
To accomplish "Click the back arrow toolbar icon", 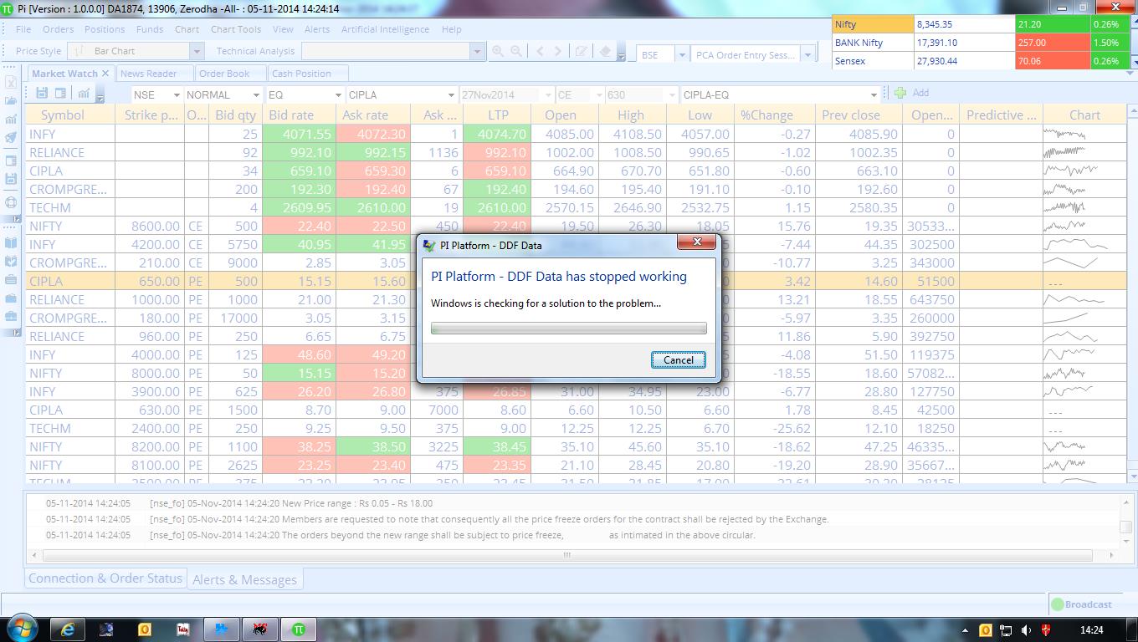I will 540,51.
